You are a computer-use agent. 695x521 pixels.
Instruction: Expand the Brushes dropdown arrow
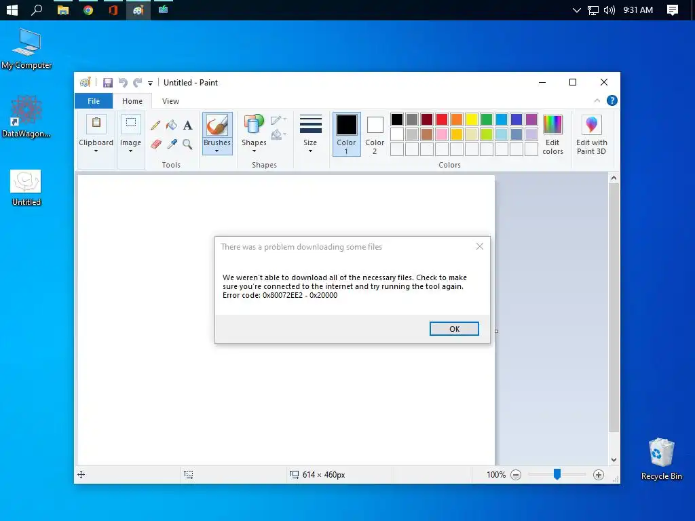(x=217, y=151)
